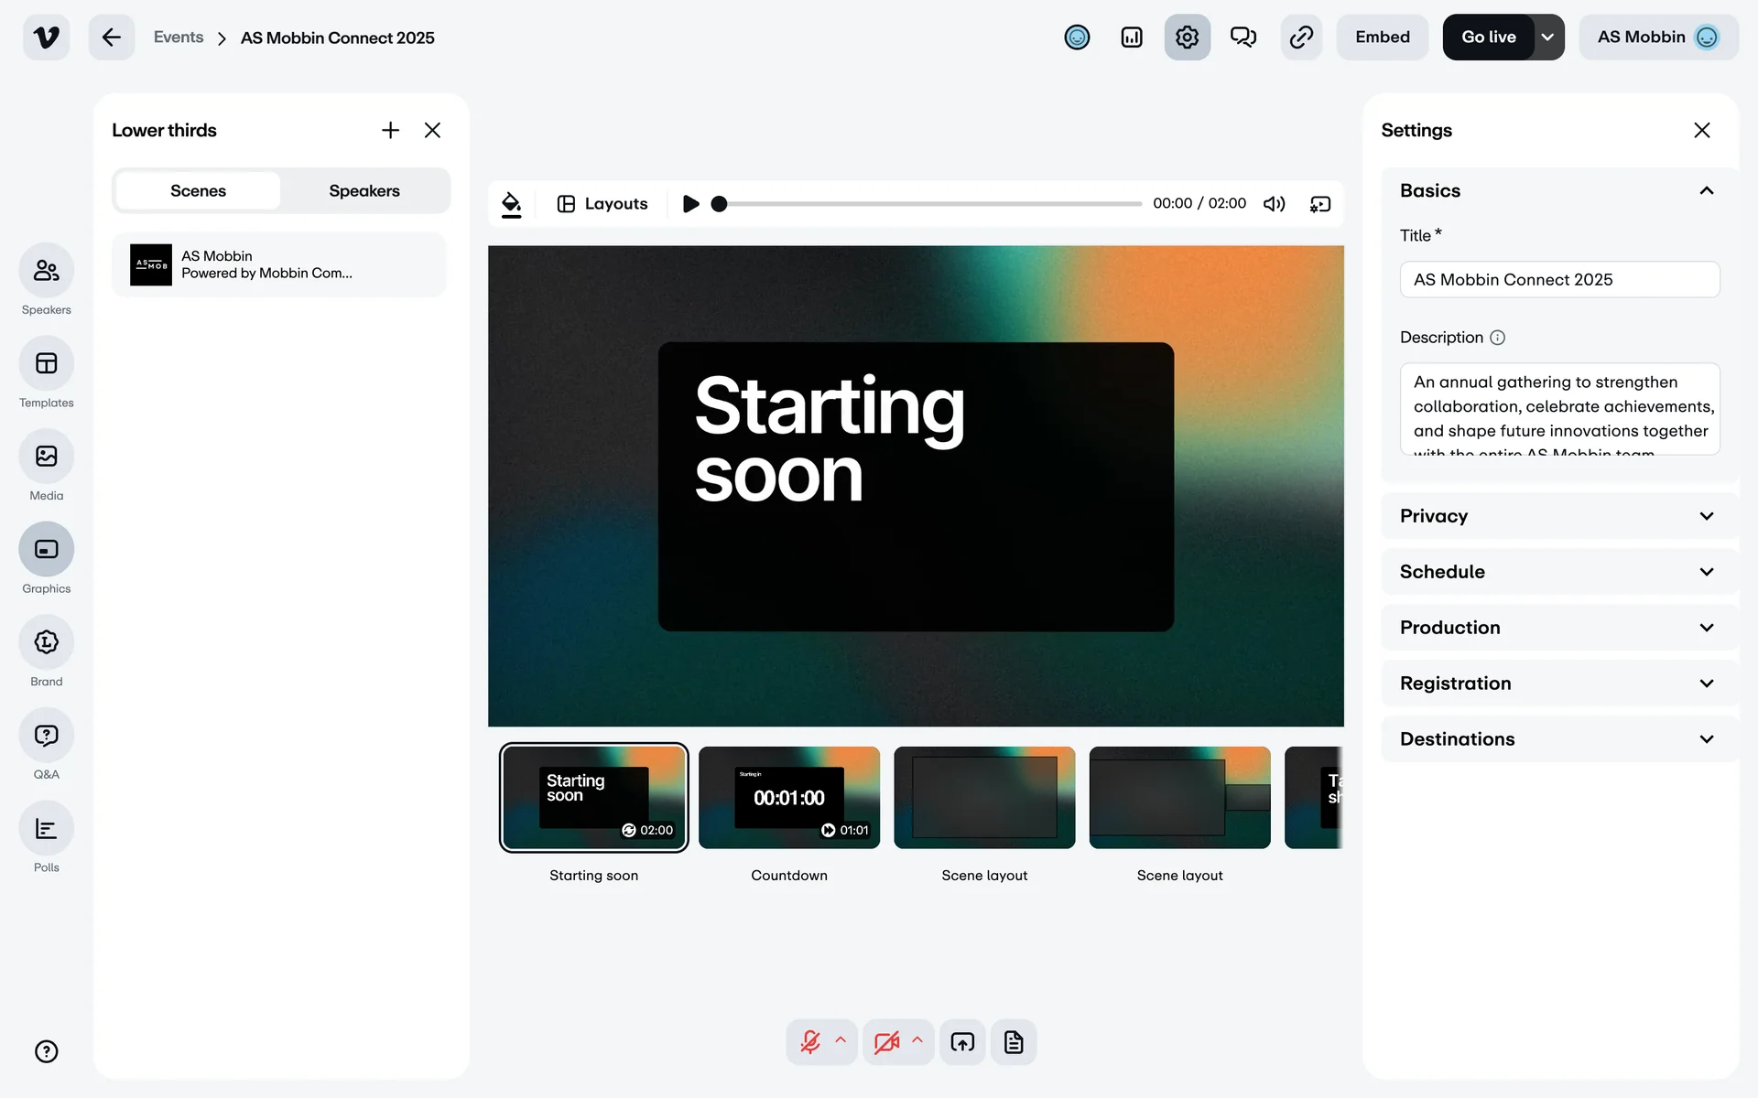Click the share screen icon
The image size is (1758, 1098).
point(962,1042)
